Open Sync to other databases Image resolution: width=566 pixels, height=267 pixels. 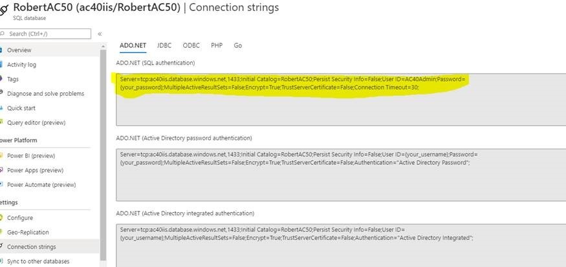coord(38,261)
